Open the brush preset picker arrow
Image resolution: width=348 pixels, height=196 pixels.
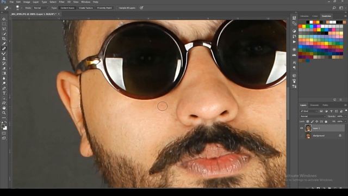(x=21, y=8)
